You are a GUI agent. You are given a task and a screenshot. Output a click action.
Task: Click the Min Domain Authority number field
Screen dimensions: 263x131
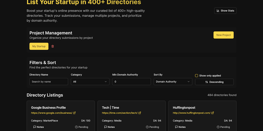(x=131, y=82)
